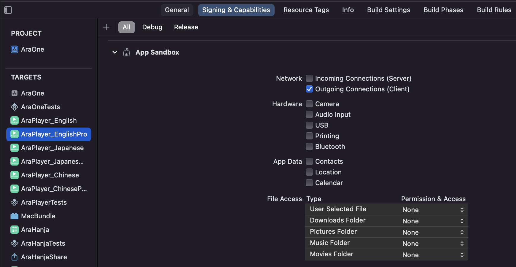Select the AraOneTests target
This screenshot has width=516, height=267.
40,107
